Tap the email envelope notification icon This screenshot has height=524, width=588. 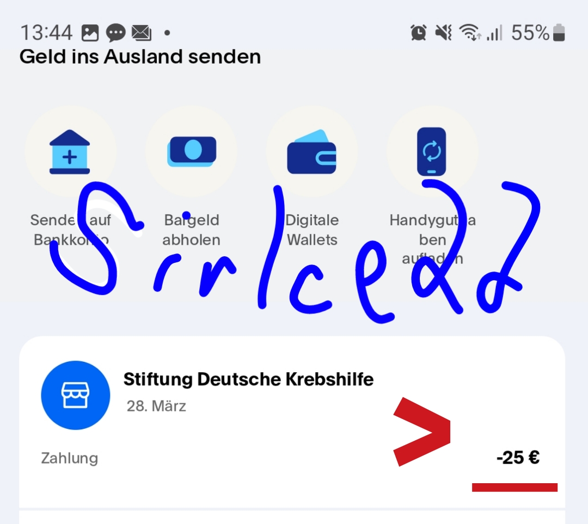pos(142,33)
